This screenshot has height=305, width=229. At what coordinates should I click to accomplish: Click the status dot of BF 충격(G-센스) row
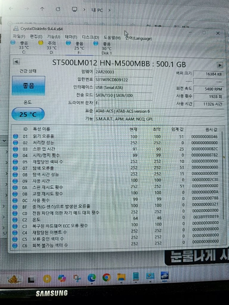click(x=15, y=207)
